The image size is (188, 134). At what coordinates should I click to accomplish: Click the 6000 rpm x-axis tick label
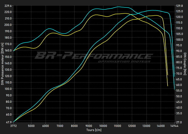pos(46,125)
